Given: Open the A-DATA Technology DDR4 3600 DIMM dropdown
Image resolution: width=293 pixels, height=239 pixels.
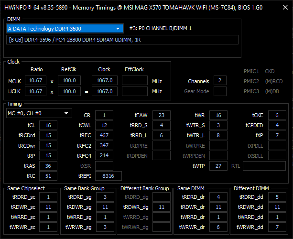Looking at the screenshot, I should pos(65,29).
